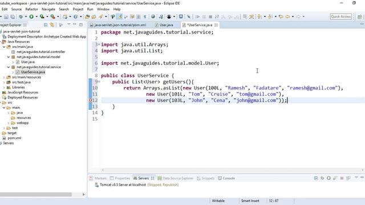The height and width of the screenshot is (205, 365).
Task: Maximize the Project Explorer panel
Action: [x=81, y=24]
